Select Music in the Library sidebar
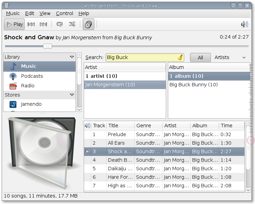255x204 pixels. tap(40, 67)
